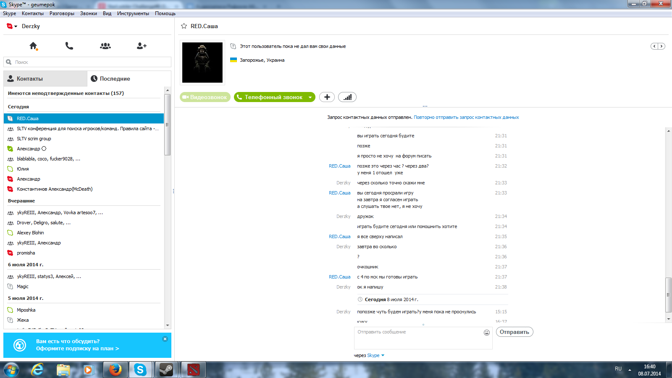Click the Оформите подписку на план banner link

(x=77, y=349)
